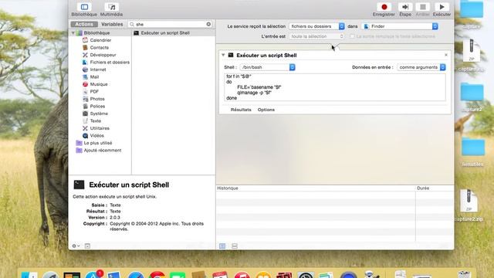Open 'fichiers ou dossiers' selection dropdown

click(316, 26)
